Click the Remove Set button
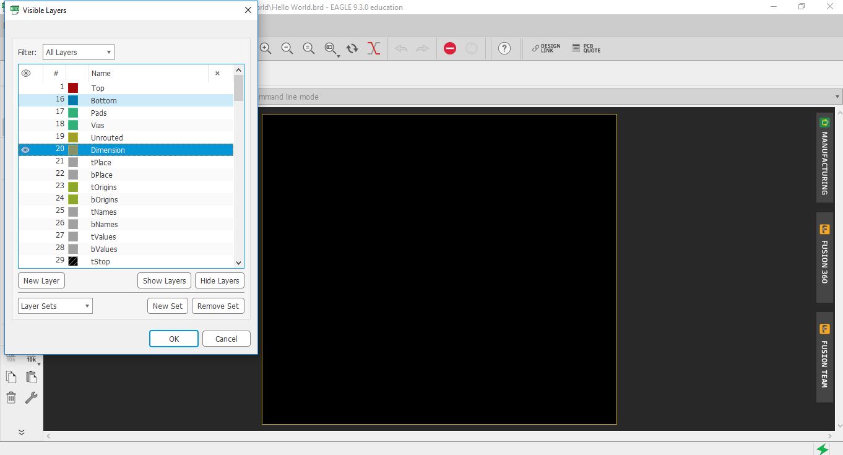The width and height of the screenshot is (843, 455). (x=218, y=306)
